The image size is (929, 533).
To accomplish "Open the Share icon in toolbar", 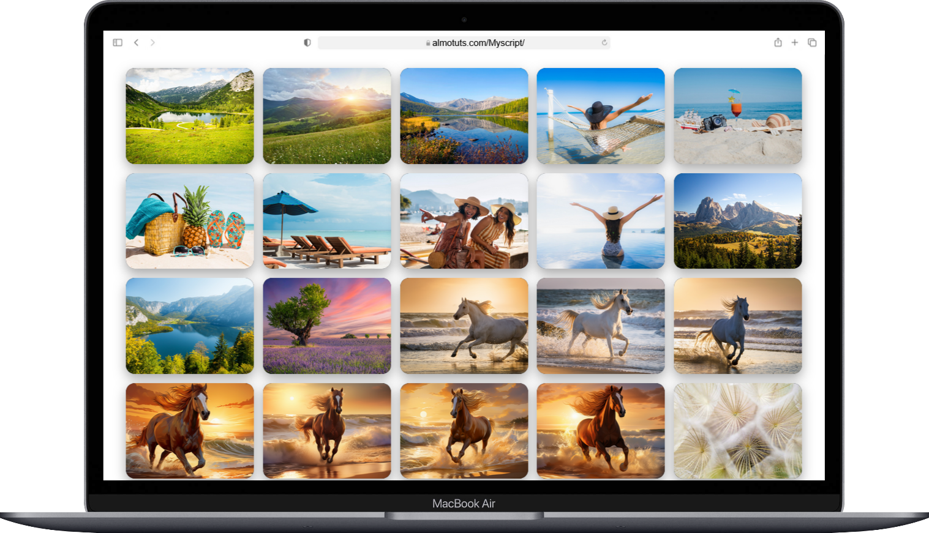I will point(778,42).
